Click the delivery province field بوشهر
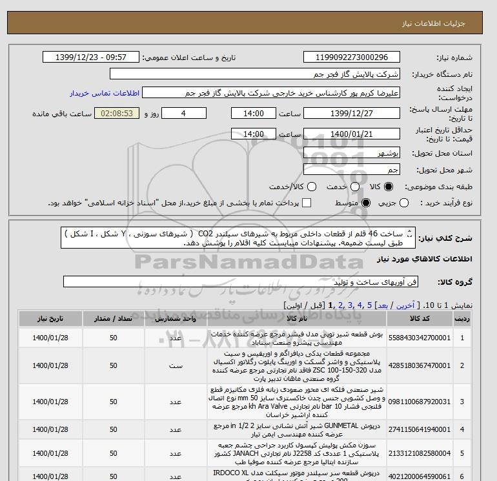The height and width of the screenshot is (481, 497). 352,153
